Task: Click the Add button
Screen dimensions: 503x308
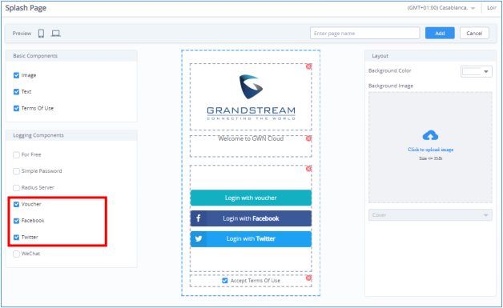Action: pyautogui.click(x=440, y=33)
